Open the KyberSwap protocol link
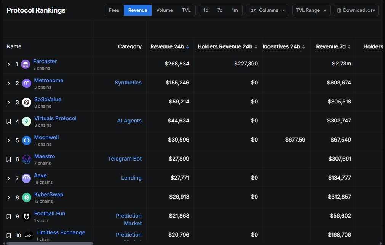 tap(49, 194)
